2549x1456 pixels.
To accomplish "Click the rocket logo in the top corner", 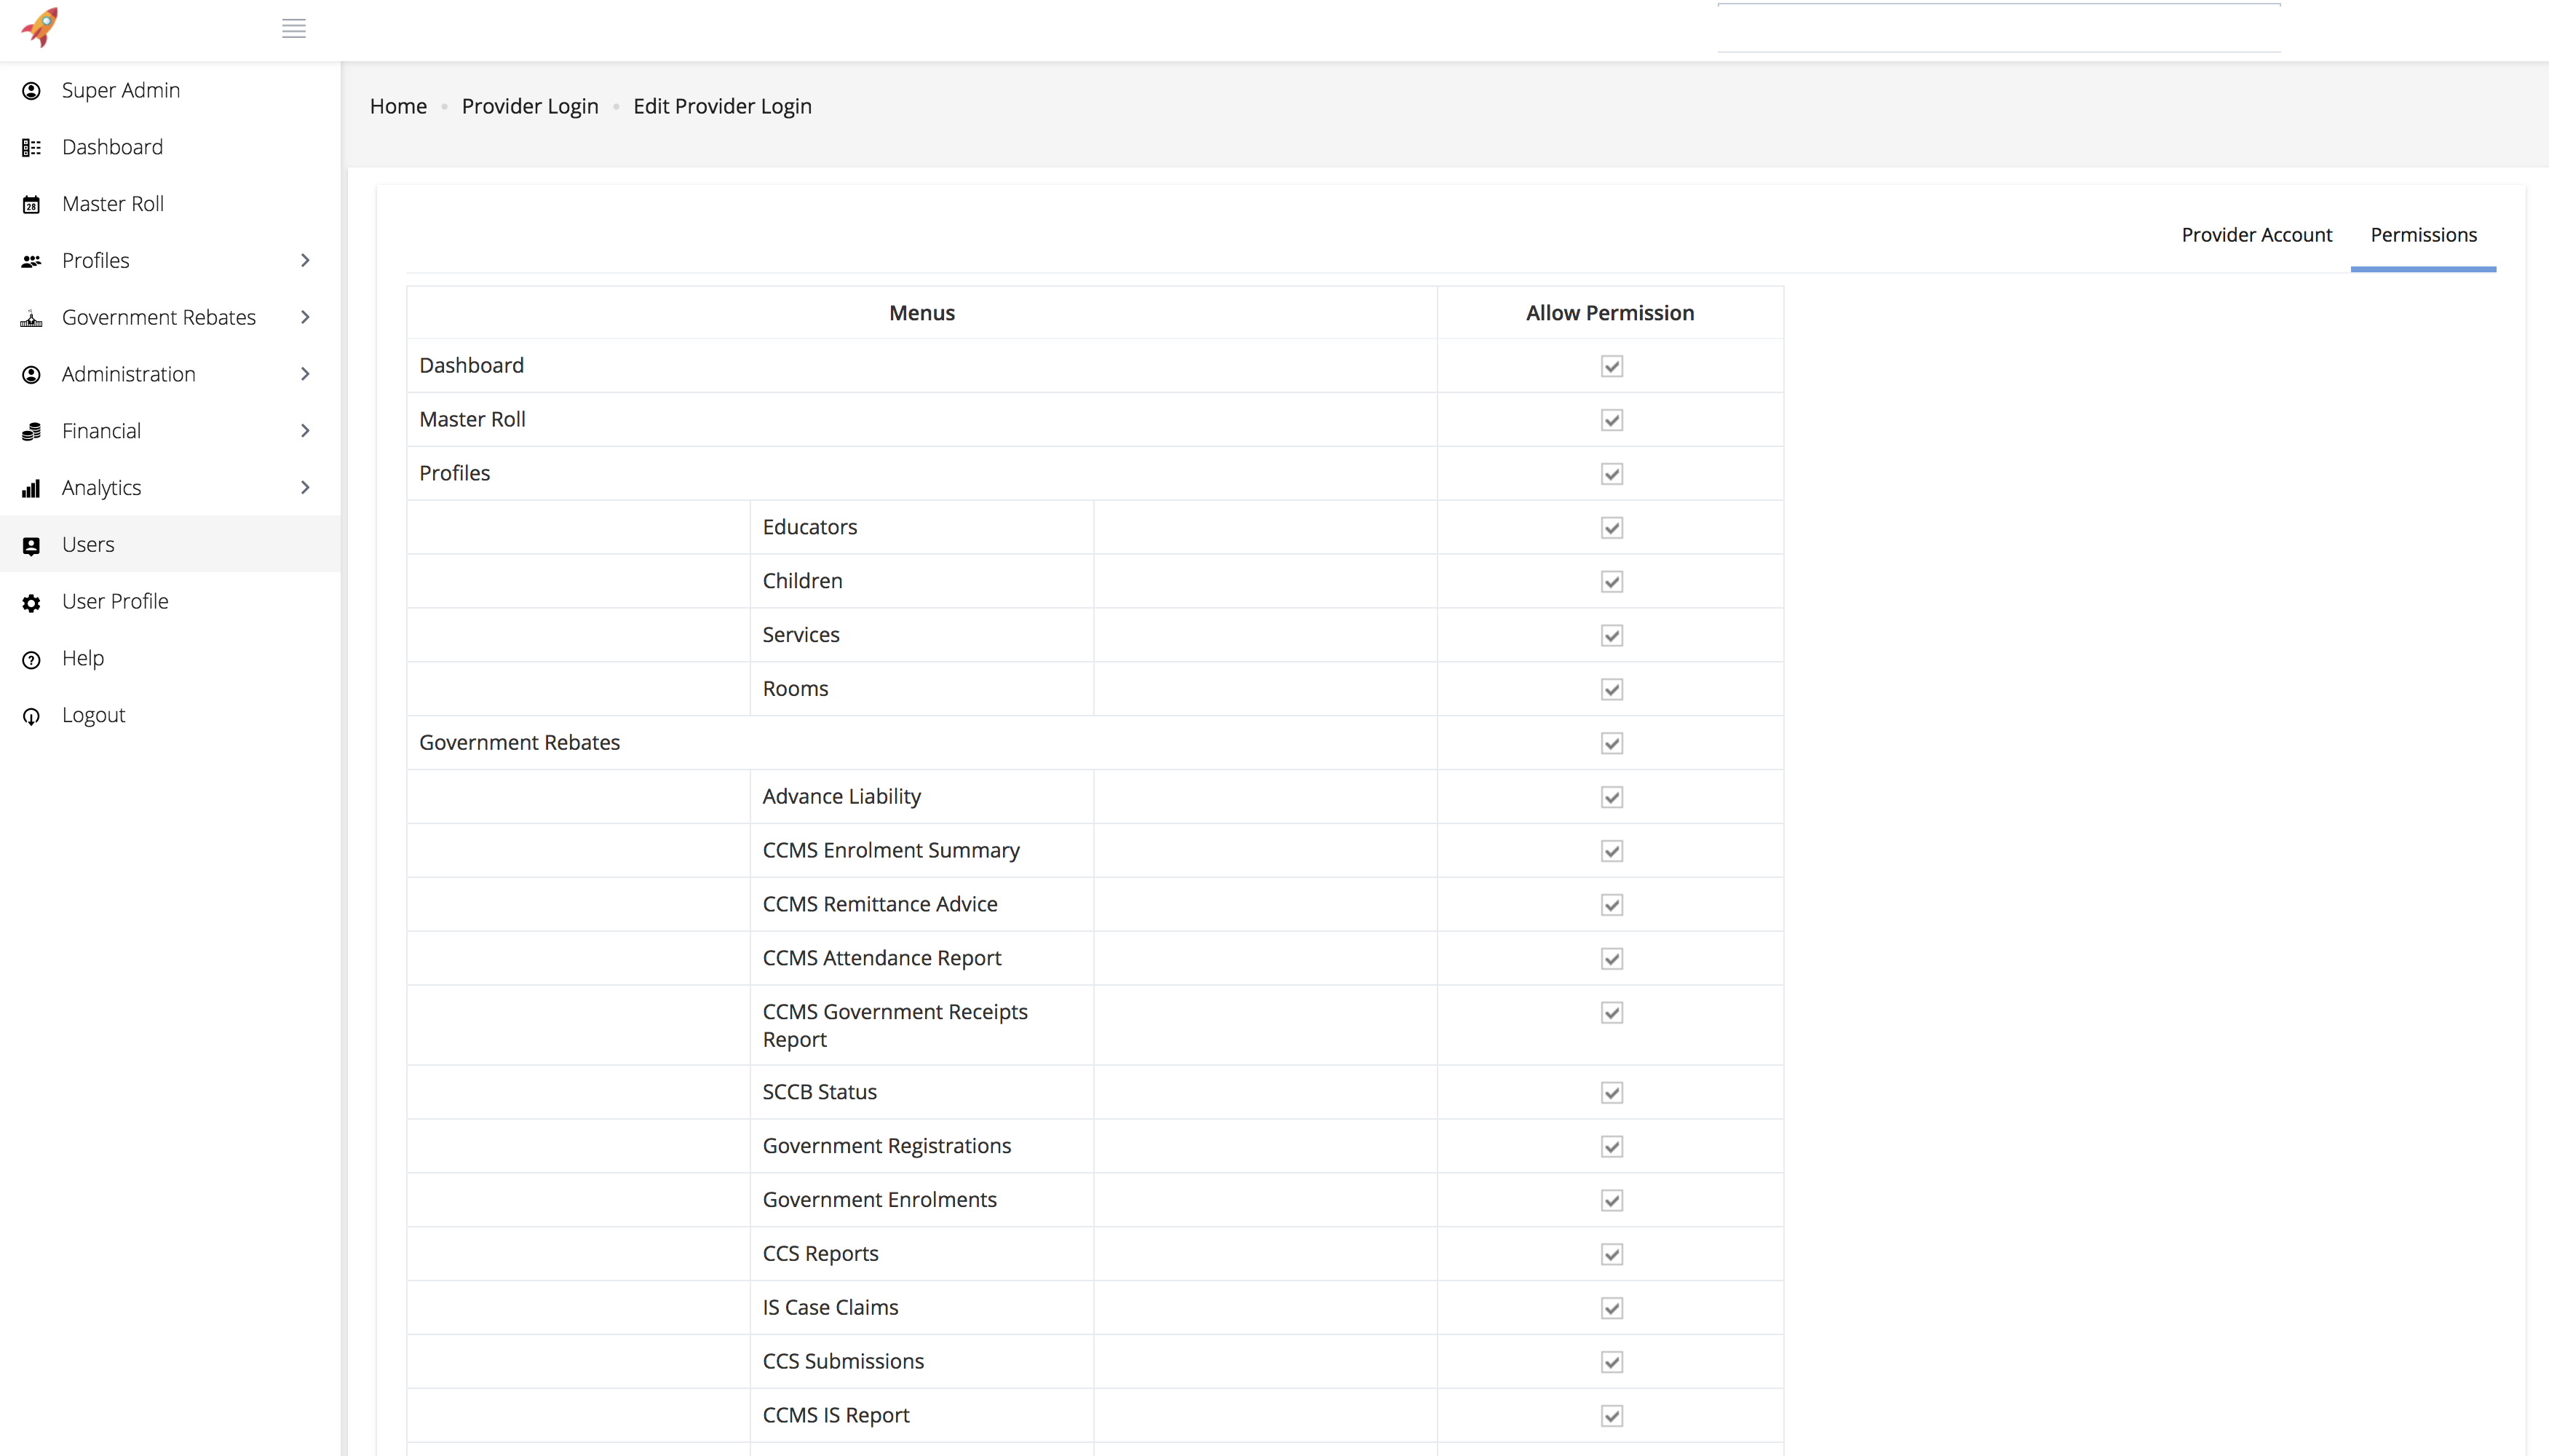I will click(x=40, y=27).
